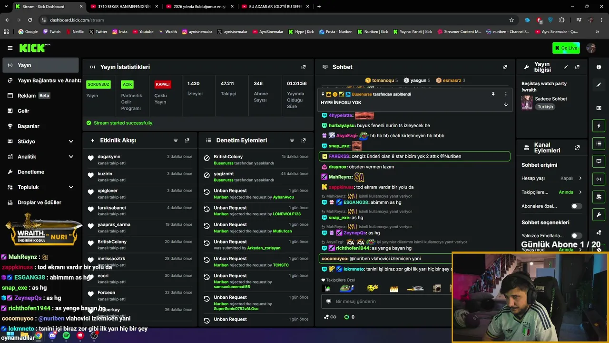Open the Reklam Beta sidebar item

click(x=40, y=96)
